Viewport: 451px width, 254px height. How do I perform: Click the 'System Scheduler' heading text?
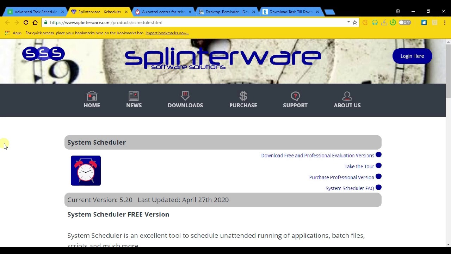click(97, 142)
